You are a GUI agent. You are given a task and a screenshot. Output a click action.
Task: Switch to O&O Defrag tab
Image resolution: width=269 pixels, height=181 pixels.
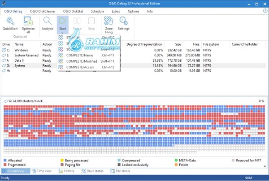13,11
